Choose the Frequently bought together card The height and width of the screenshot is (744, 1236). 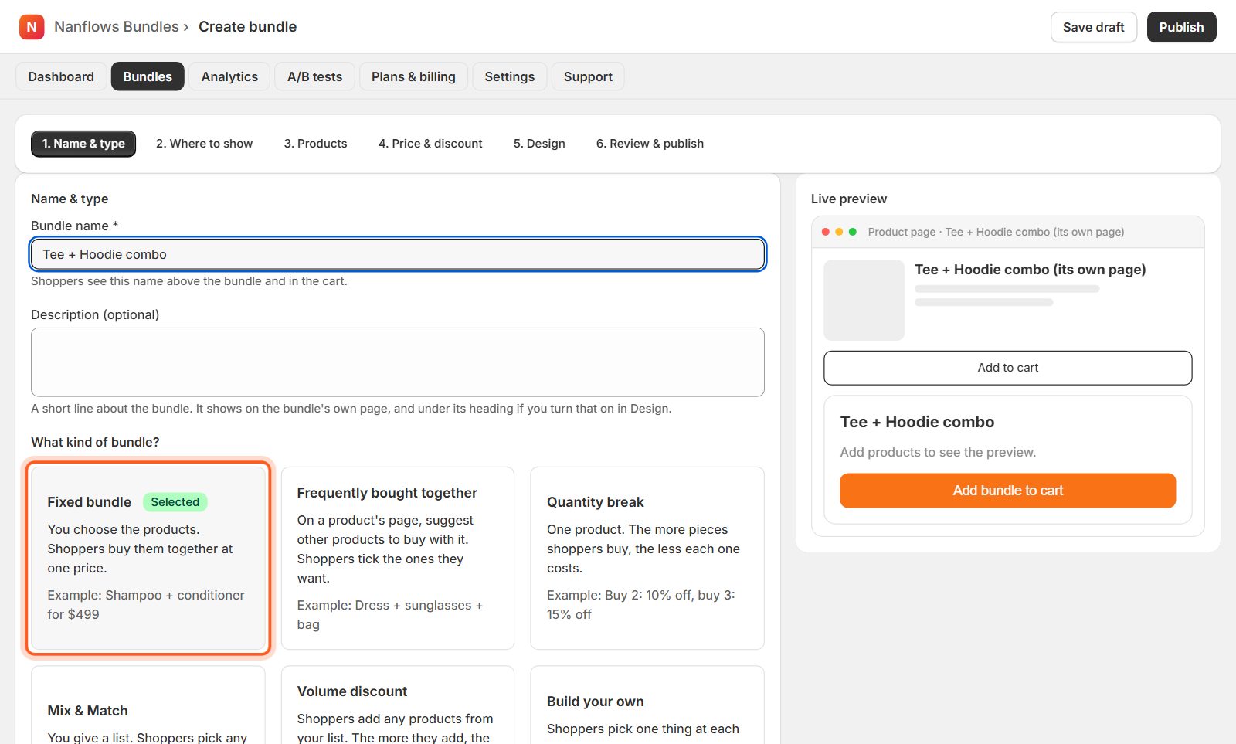pyautogui.click(x=398, y=558)
